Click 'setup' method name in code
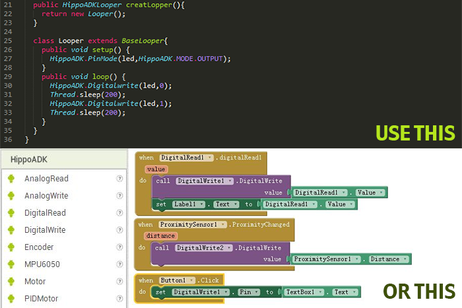 pyautogui.click(x=102, y=49)
